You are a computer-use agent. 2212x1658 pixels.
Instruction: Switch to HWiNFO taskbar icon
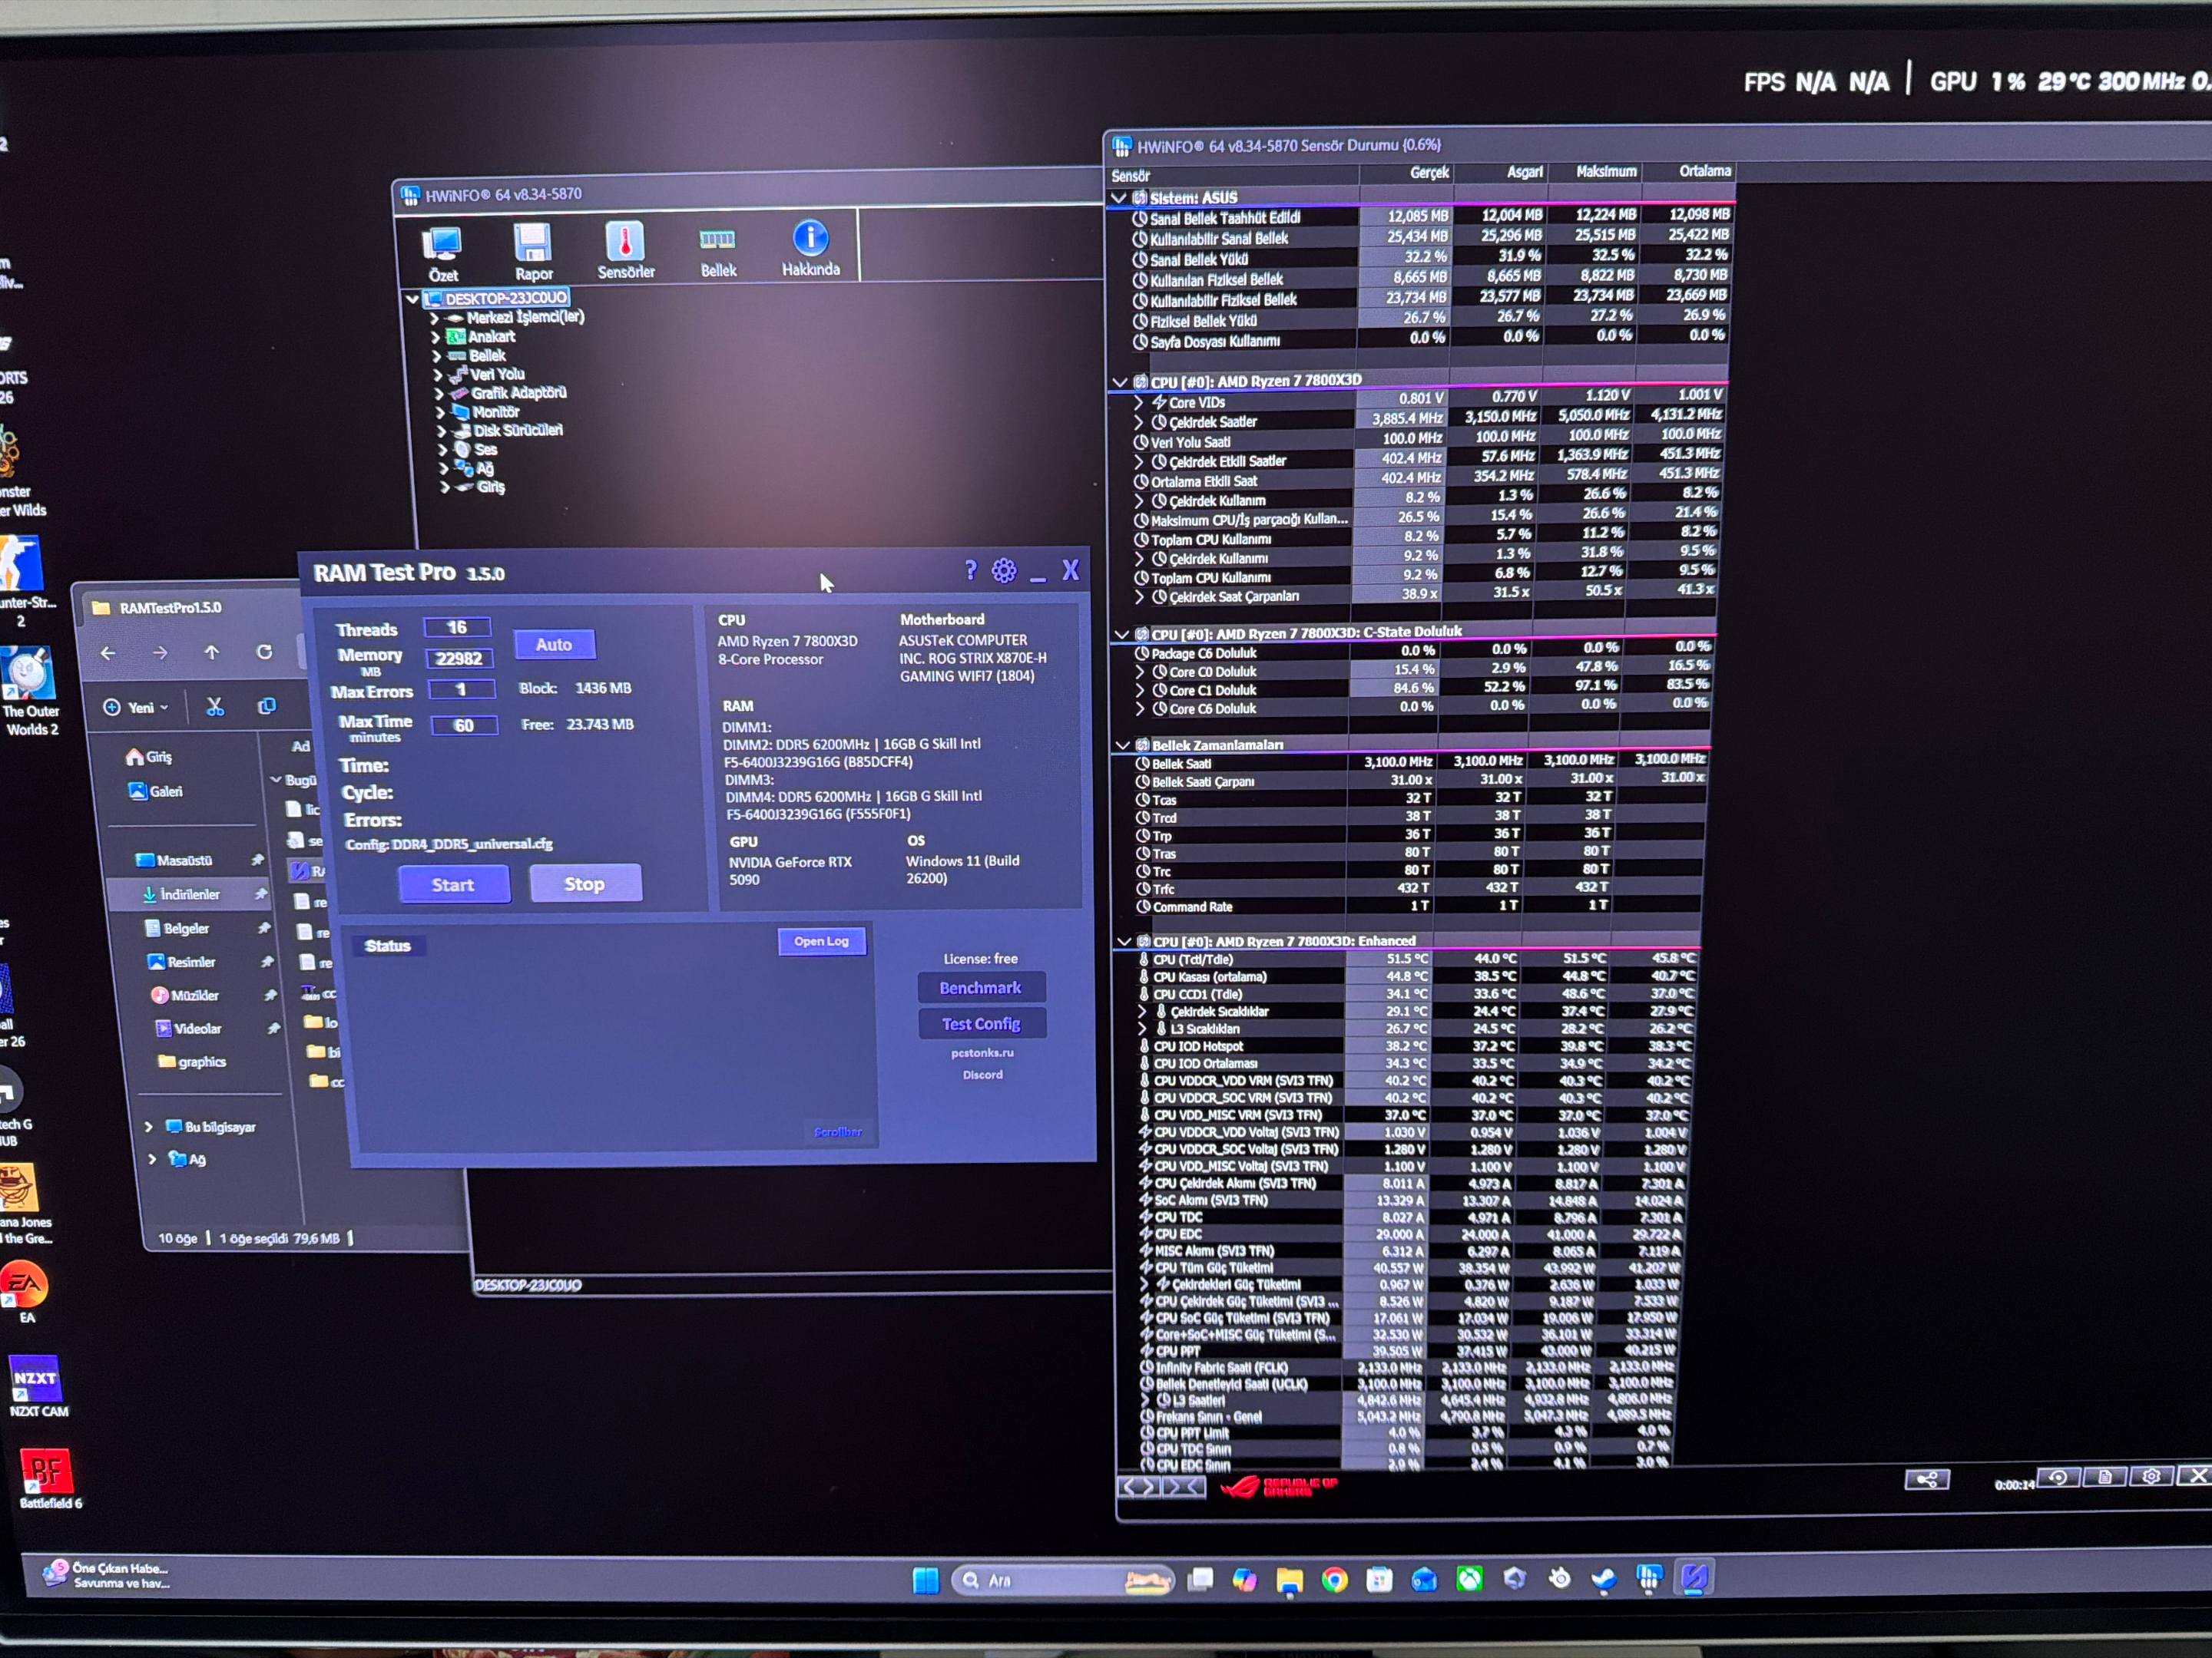point(1649,1577)
